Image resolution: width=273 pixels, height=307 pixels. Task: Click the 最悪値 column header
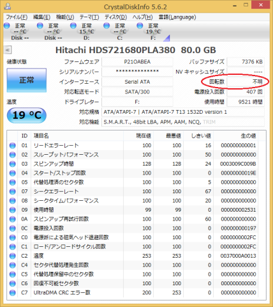click(x=168, y=136)
